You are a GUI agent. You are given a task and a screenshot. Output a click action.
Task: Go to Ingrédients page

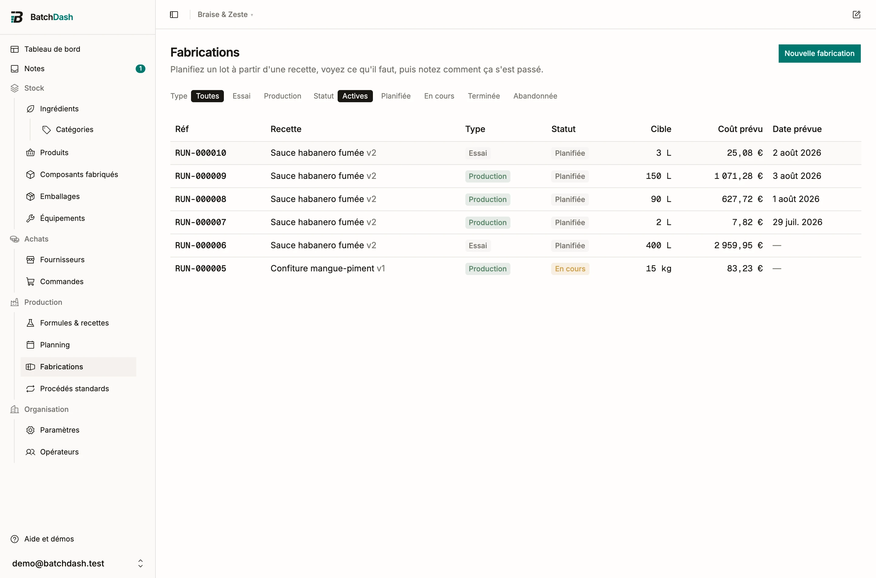coord(59,109)
